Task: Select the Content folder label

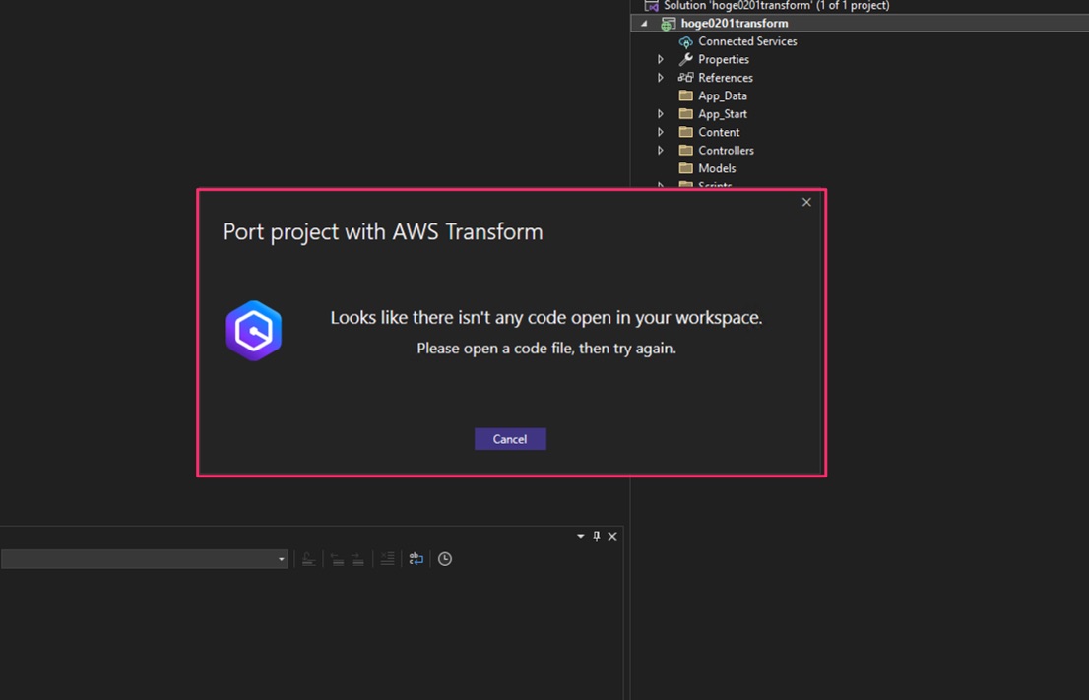Action: click(x=718, y=132)
